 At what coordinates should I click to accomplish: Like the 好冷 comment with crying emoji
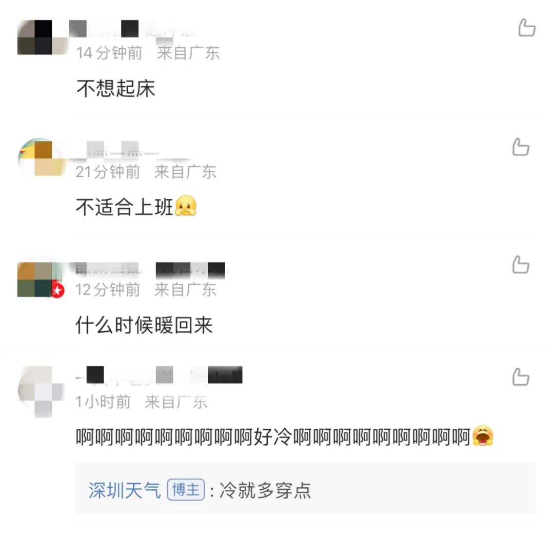pyautogui.click(x=521, y=376)
